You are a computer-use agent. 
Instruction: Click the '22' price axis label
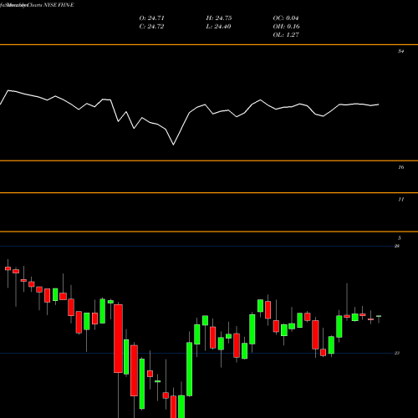(x=397, y=353)
